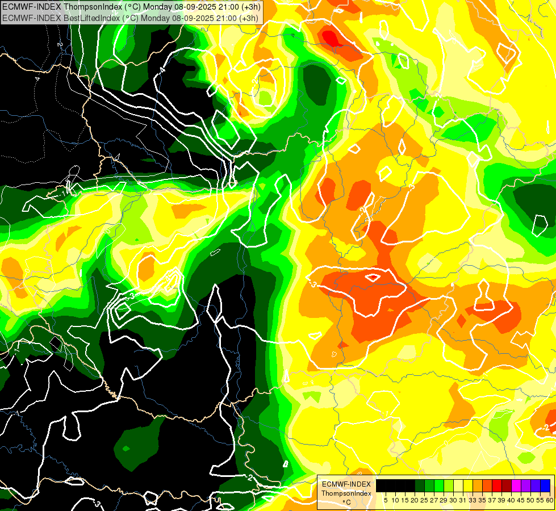Click the legend value label 27
The image size is (556, 511).
(x=434, y=500)
